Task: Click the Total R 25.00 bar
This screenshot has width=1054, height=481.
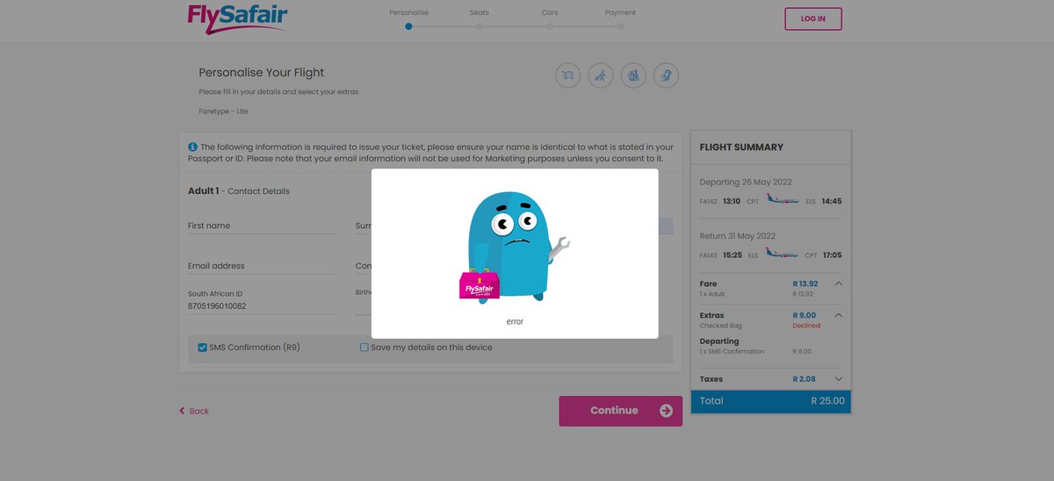Action: [771, 401]
